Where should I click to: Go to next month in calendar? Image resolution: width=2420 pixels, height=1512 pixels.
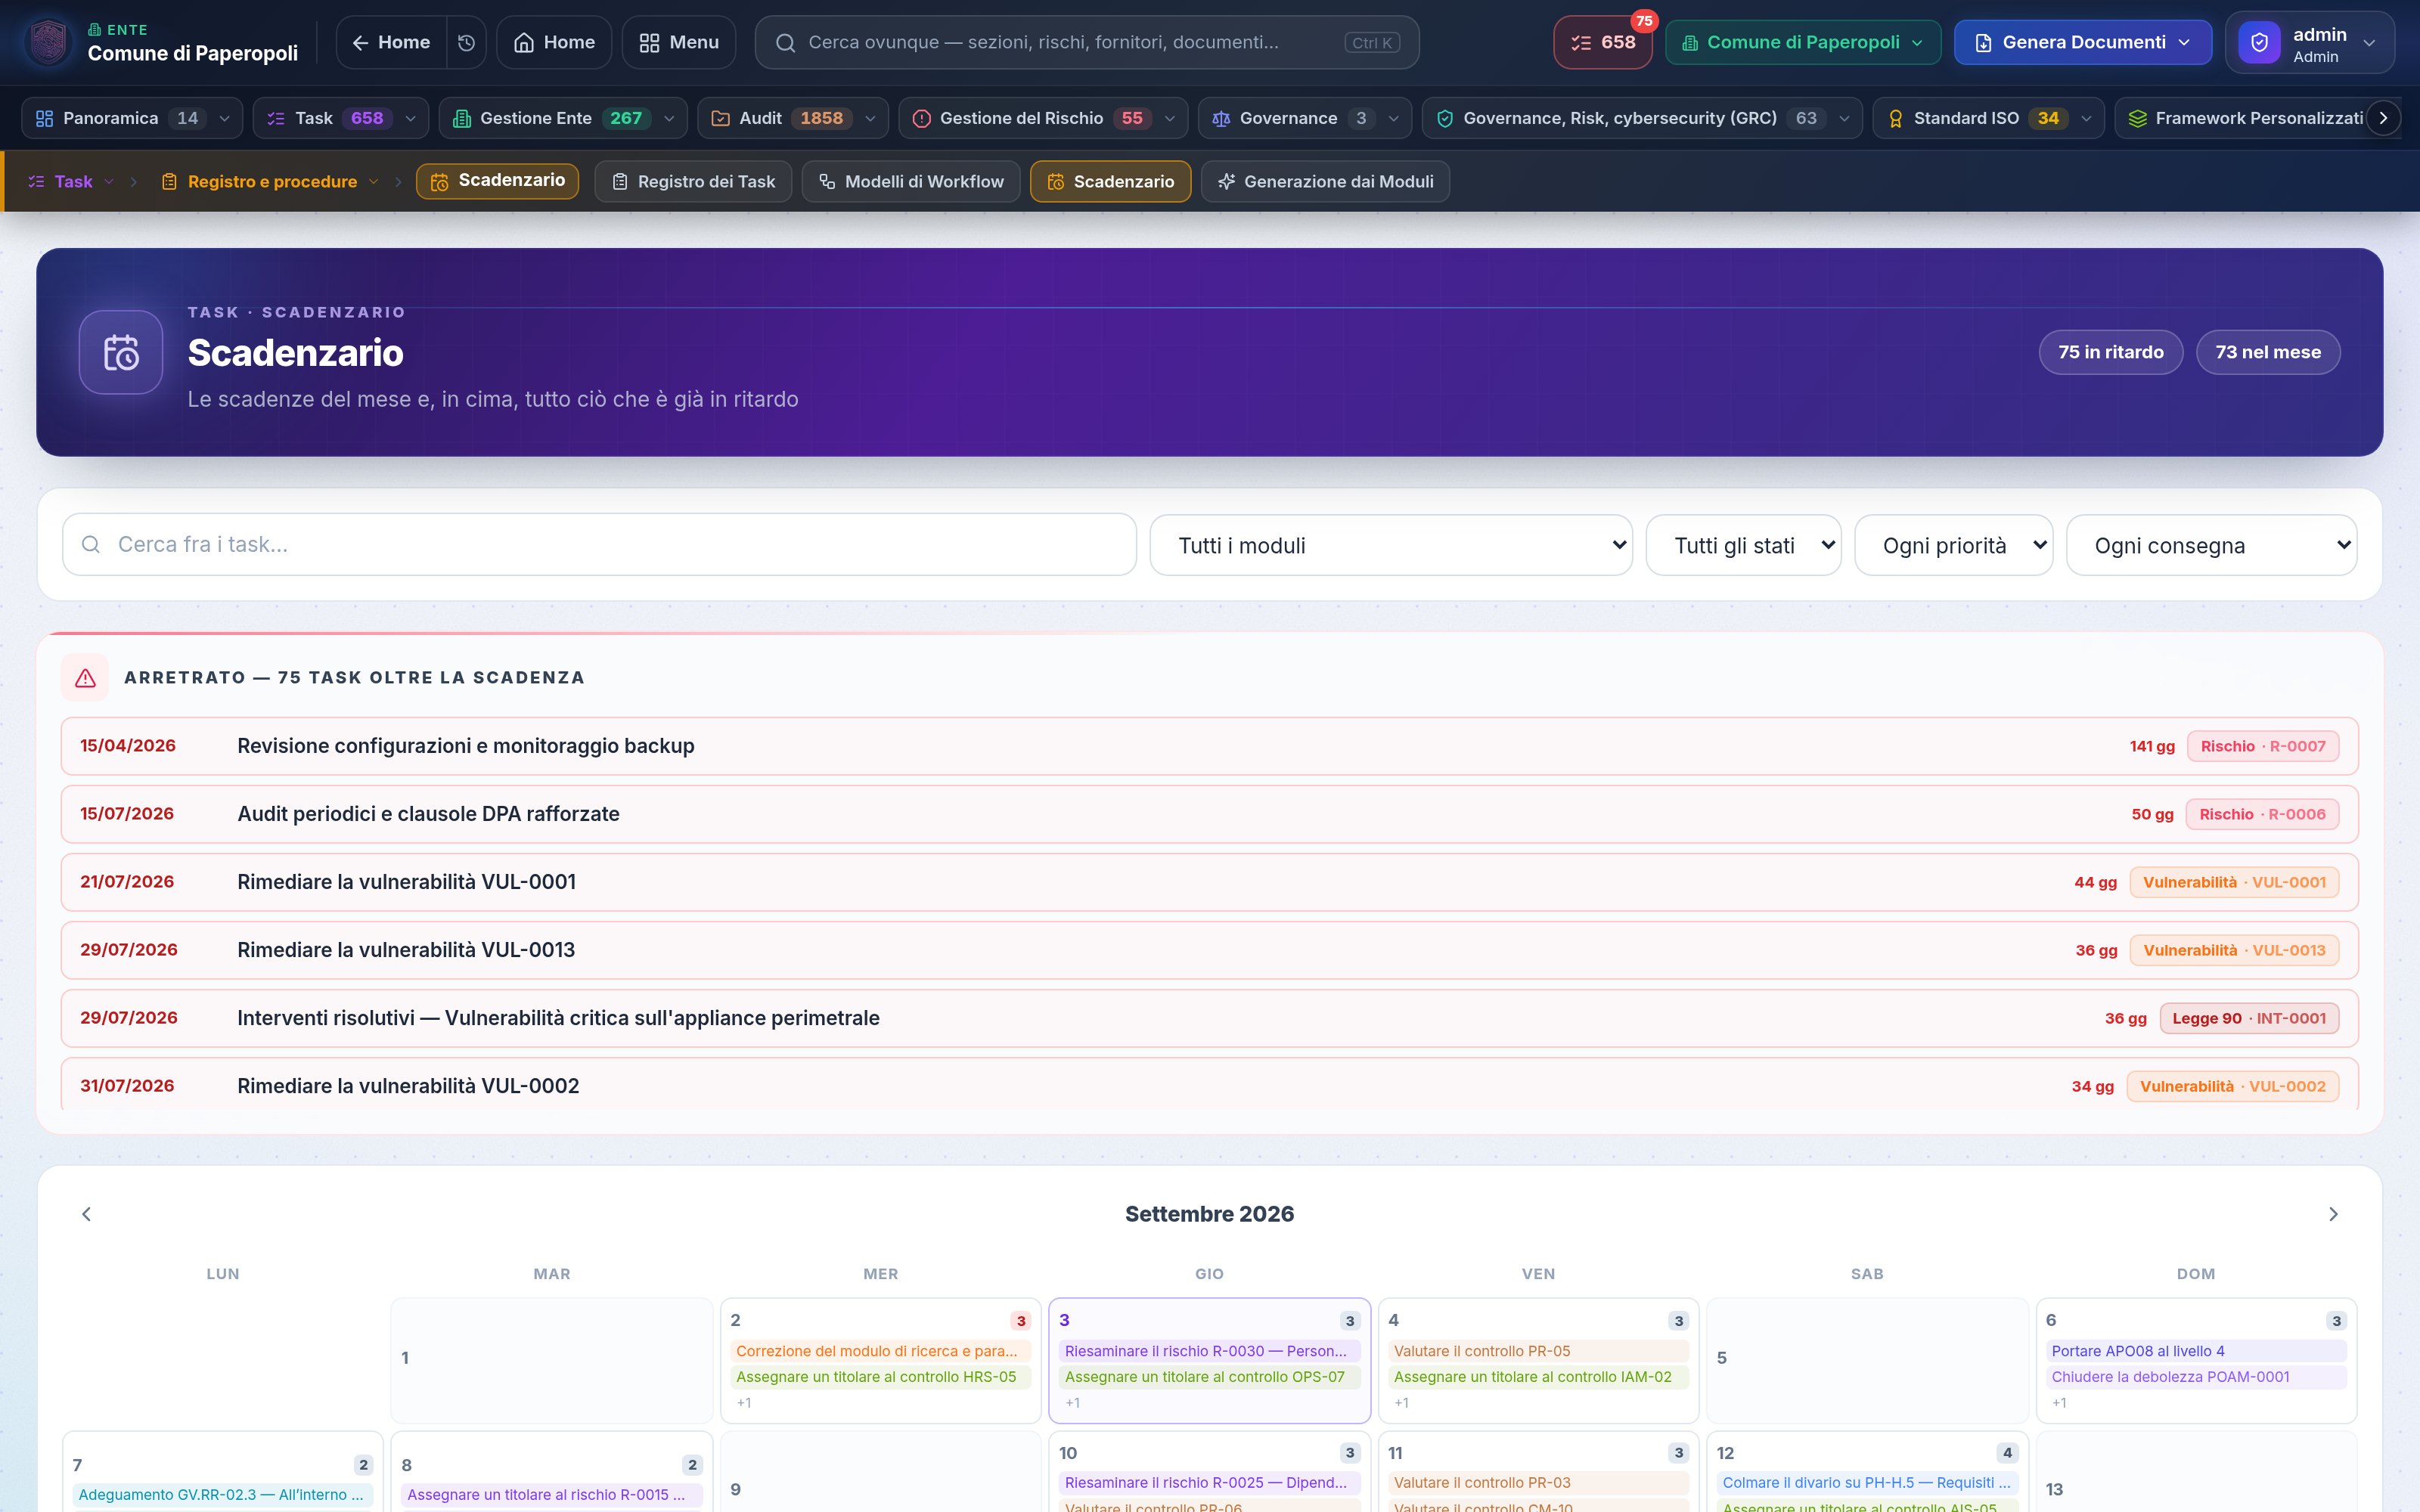click(x=2333, y=1214)
